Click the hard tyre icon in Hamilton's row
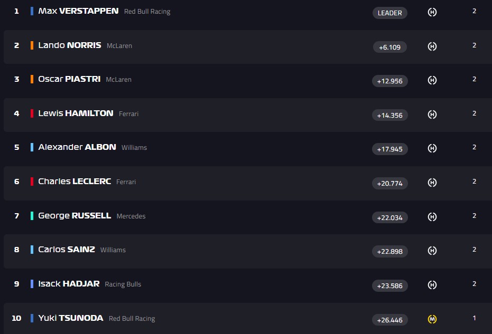Image resolution: width=492 pixels, height=334 pixels. coord(432,114)
